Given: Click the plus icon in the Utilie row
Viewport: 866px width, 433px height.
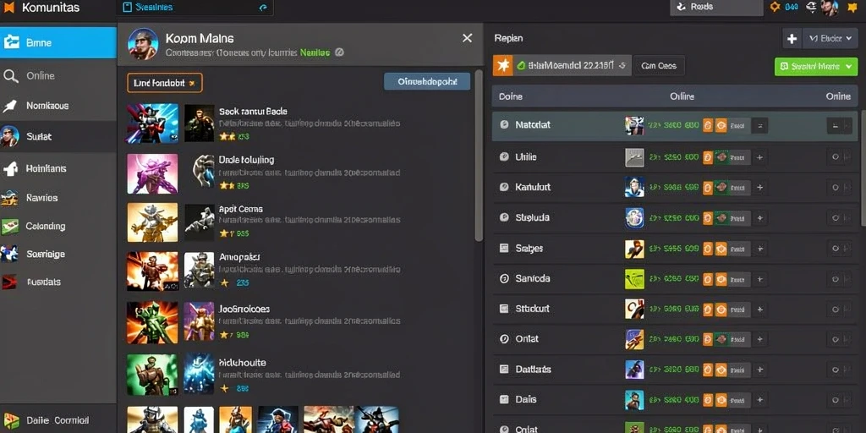Looking at the screenshot, I should point(759,157).
